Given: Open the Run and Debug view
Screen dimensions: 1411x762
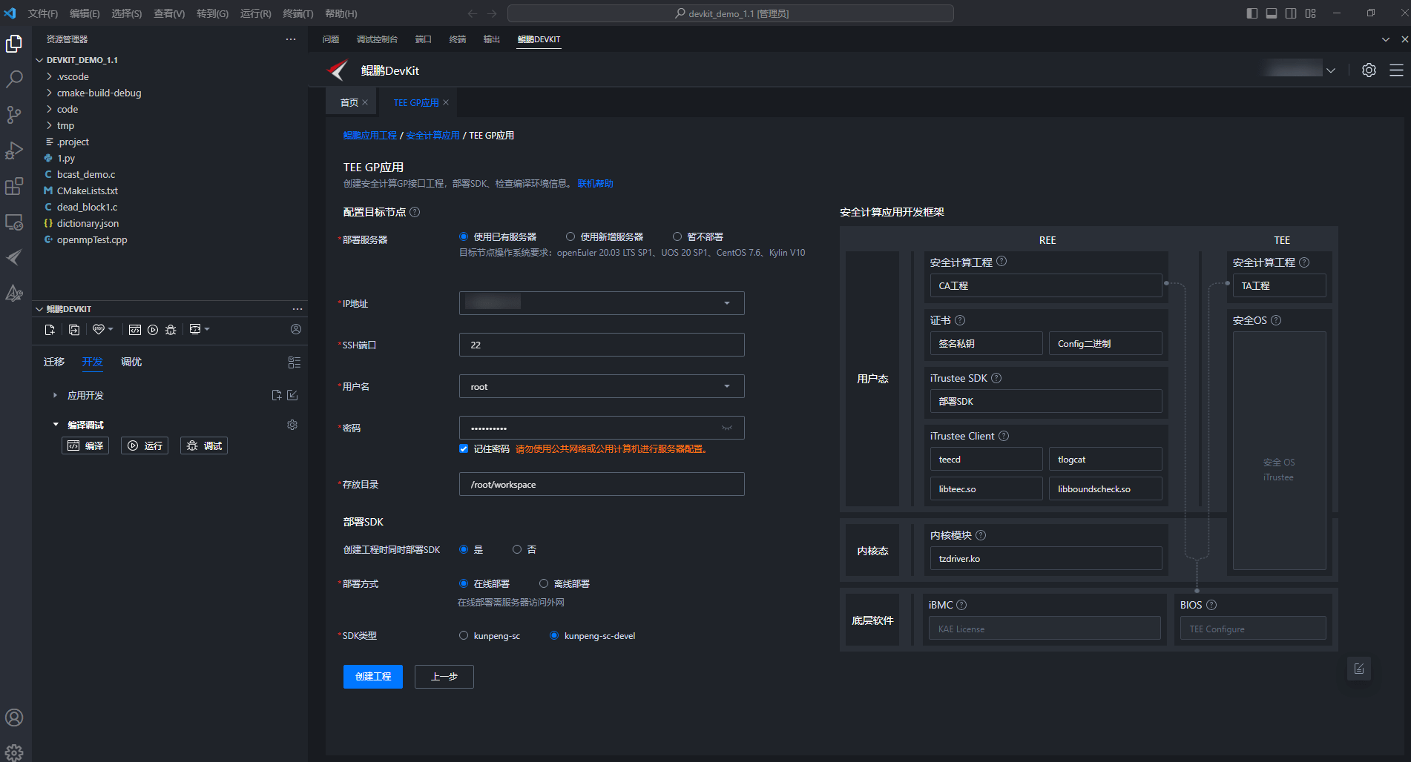Looking at the screenshot, I should point(14,150).
